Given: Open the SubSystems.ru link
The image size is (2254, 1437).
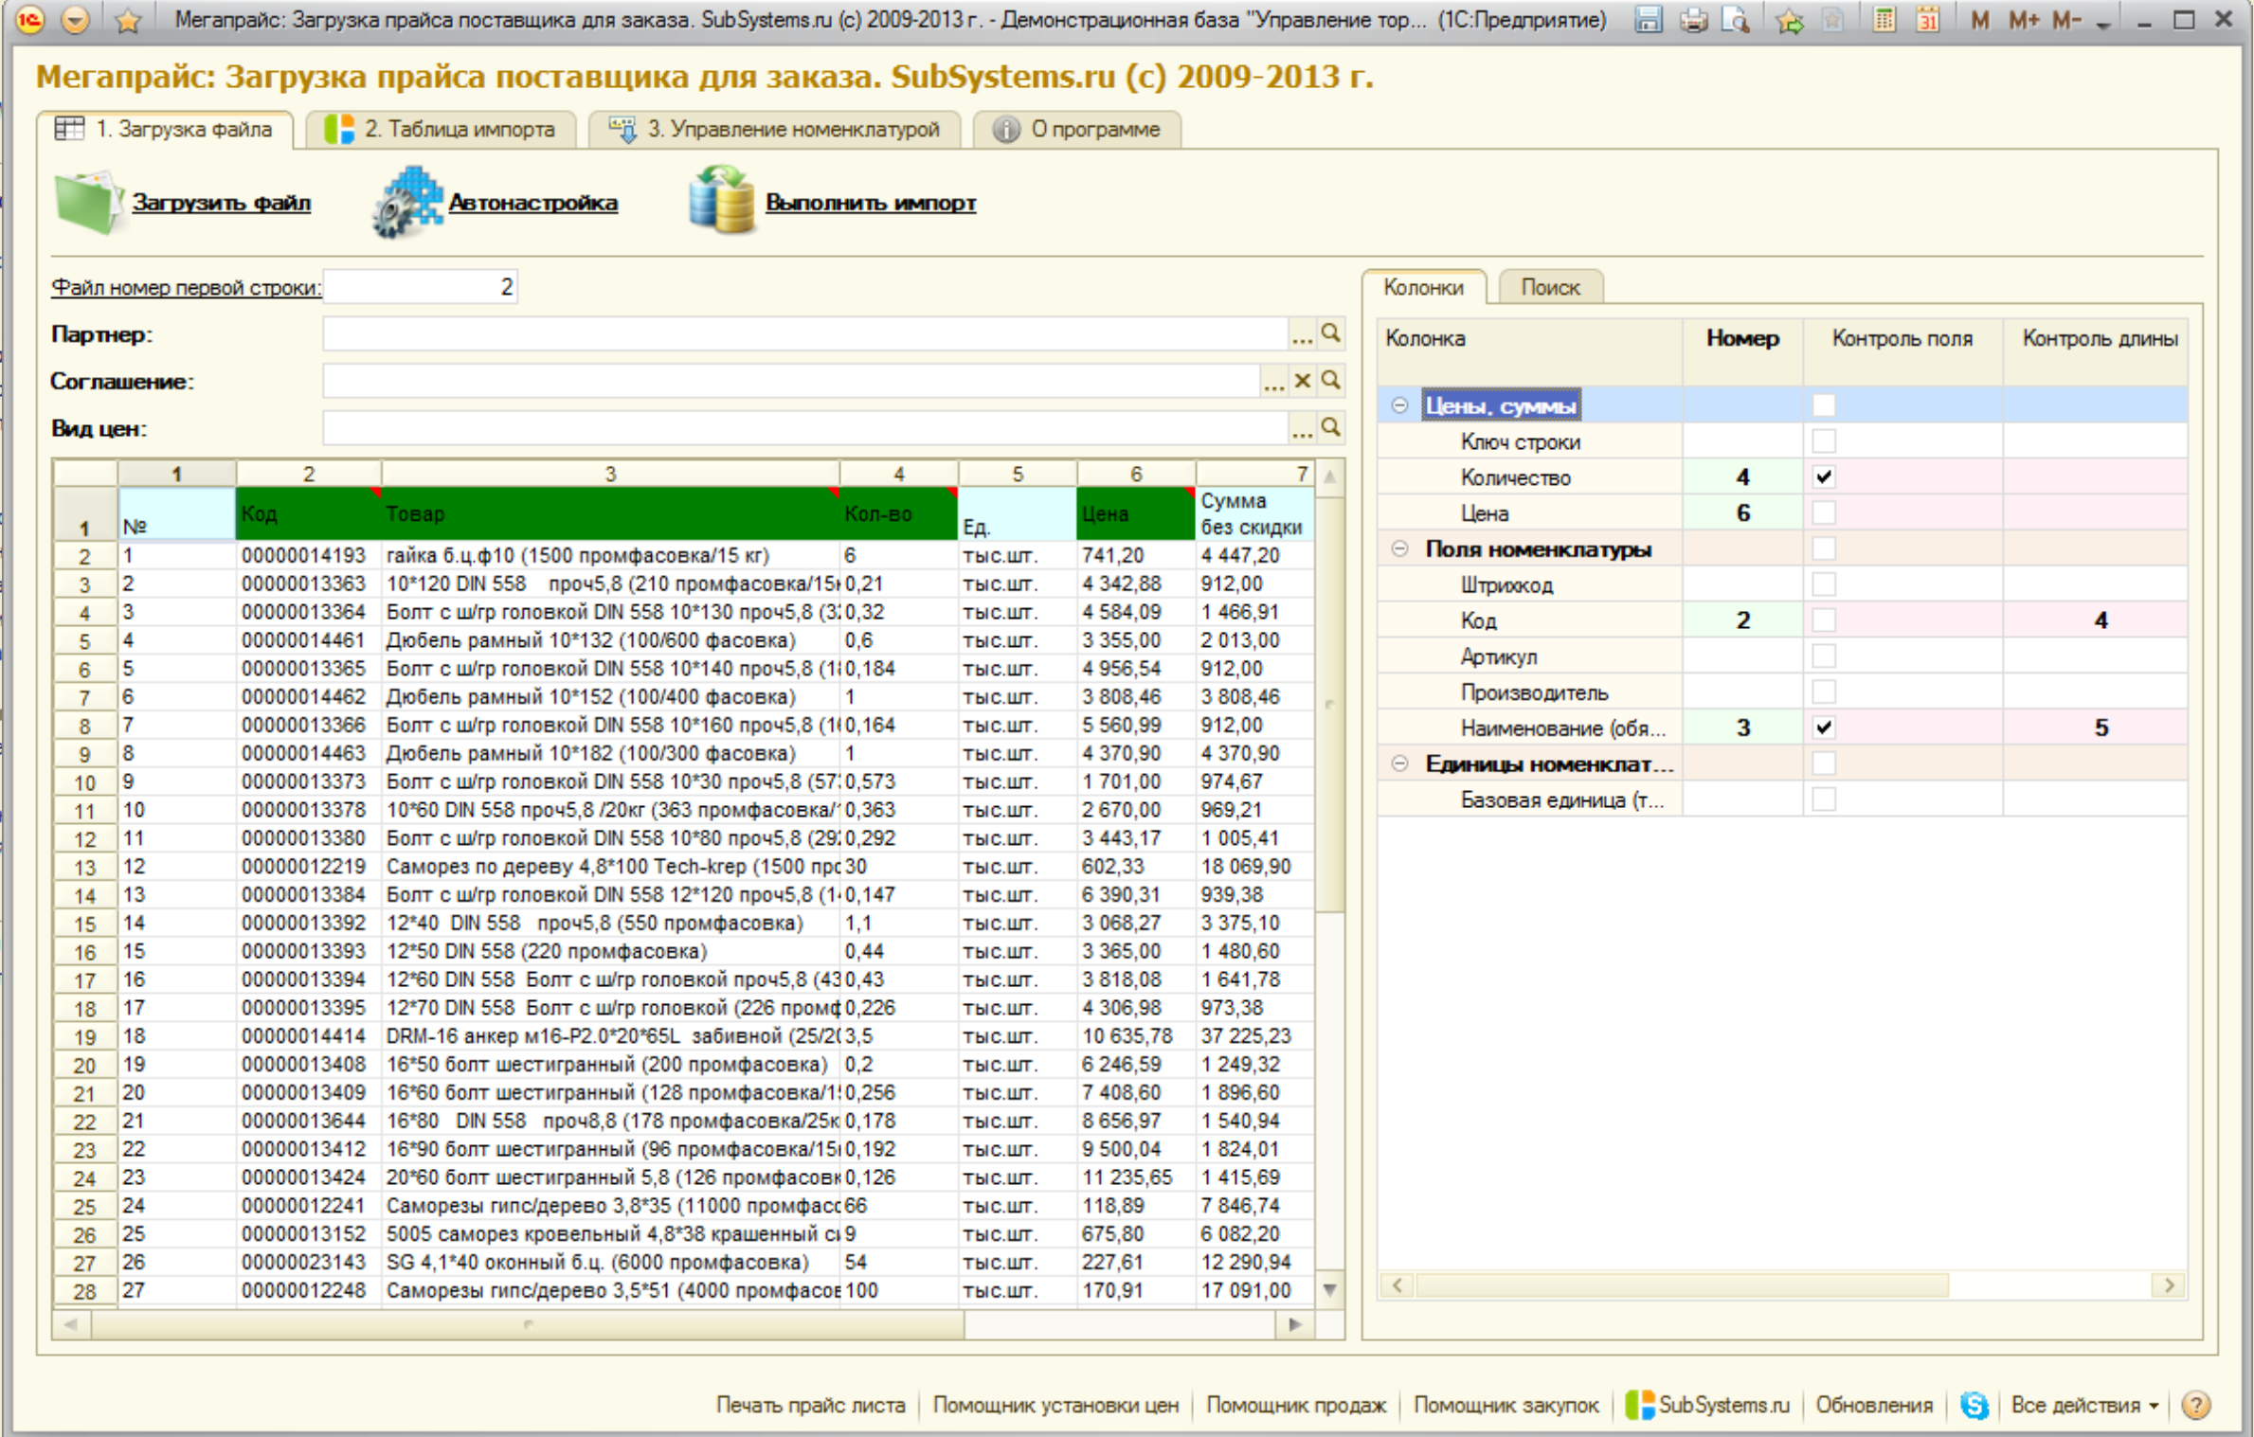Looking at the screenshot, I should tap(1708, 1405).
